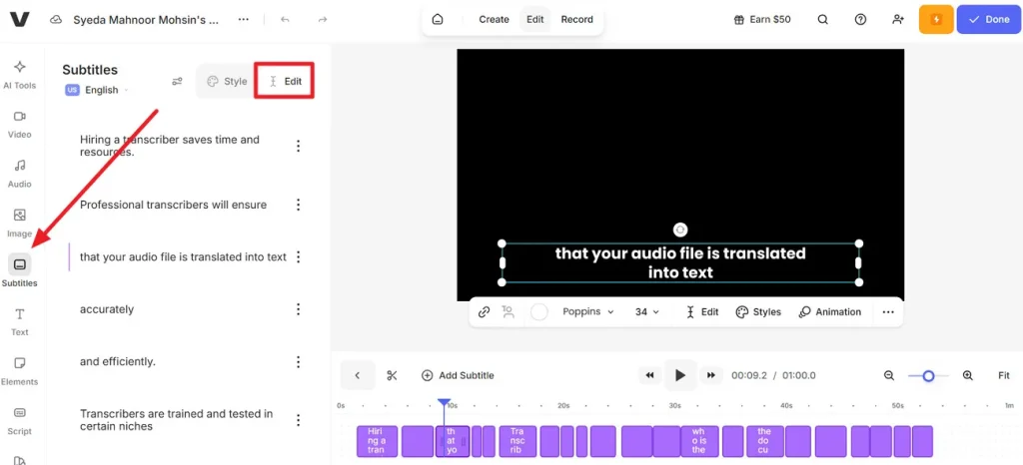Select the Style tab in Subtitles

pyautogui.click(x=227, y=82)
